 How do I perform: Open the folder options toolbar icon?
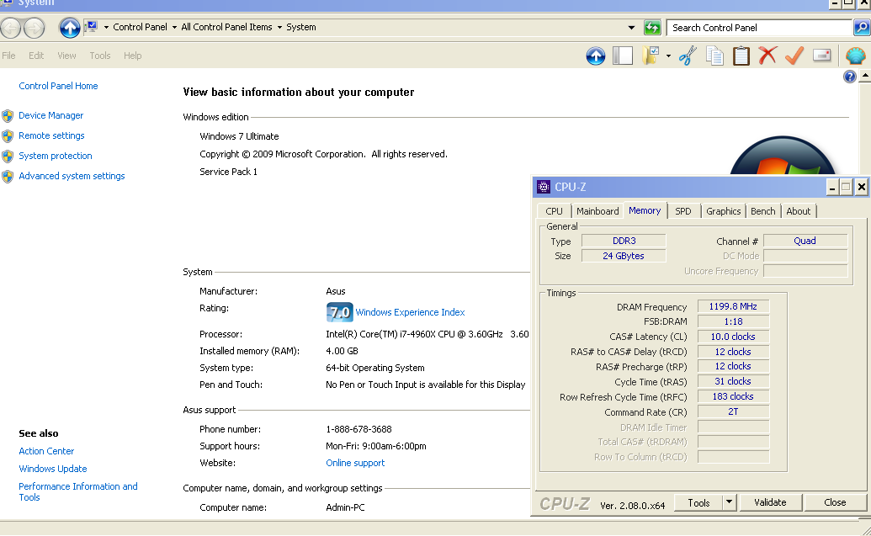point(651,56)
